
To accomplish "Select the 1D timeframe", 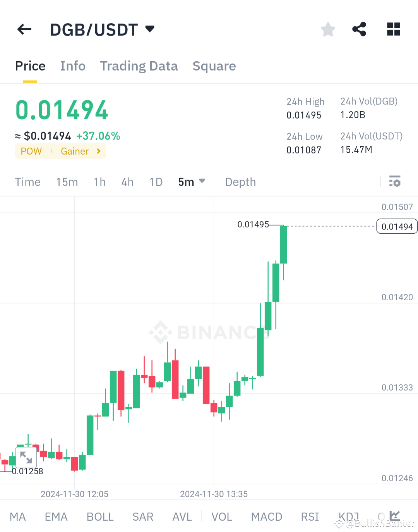I will coord(156,182).
